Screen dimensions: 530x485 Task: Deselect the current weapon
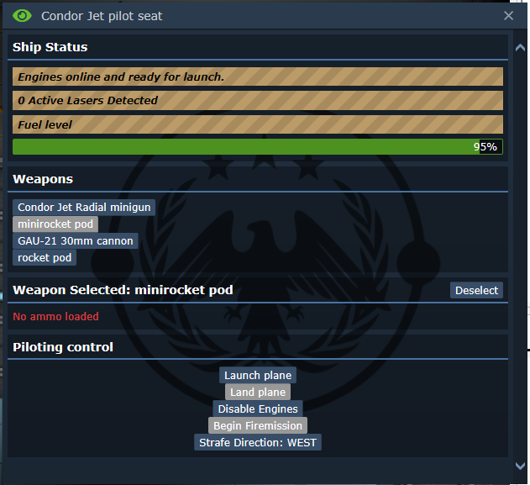[x=476, y=290]
